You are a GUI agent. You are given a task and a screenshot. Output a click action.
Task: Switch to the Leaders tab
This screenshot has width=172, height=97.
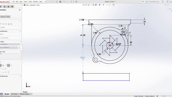[x=3, y=17]
